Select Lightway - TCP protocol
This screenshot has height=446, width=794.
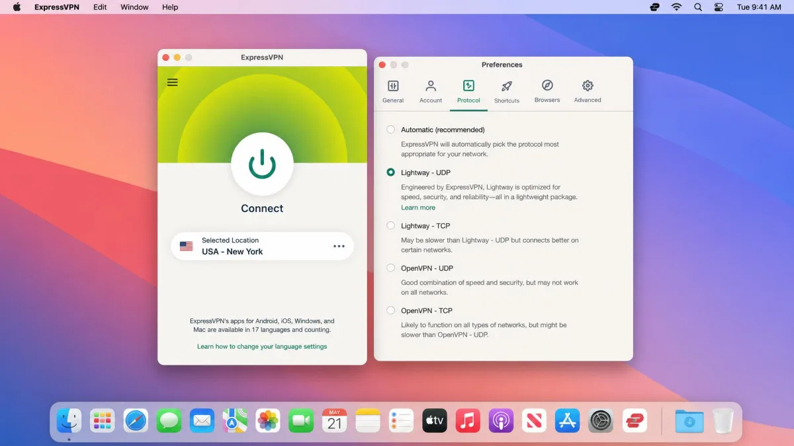[x=391, y=226]
